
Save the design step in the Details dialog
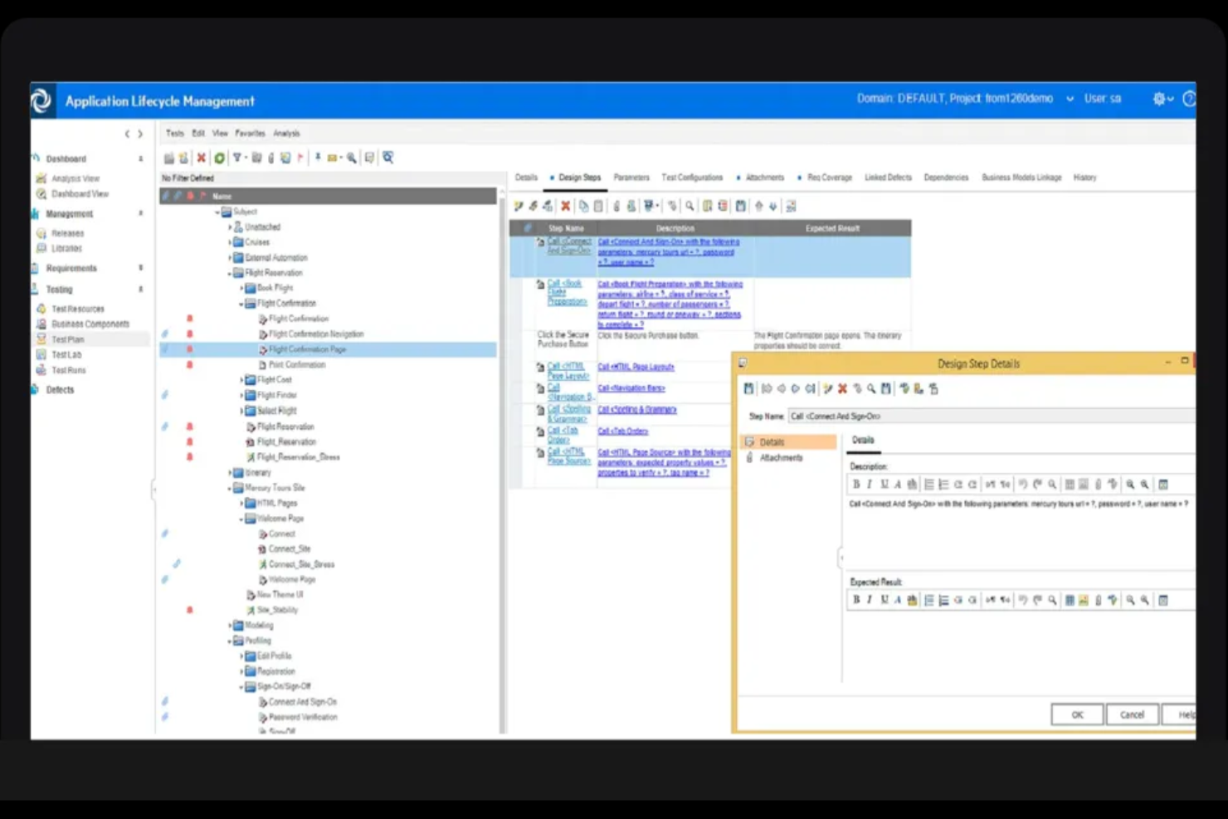coord(748,388)
